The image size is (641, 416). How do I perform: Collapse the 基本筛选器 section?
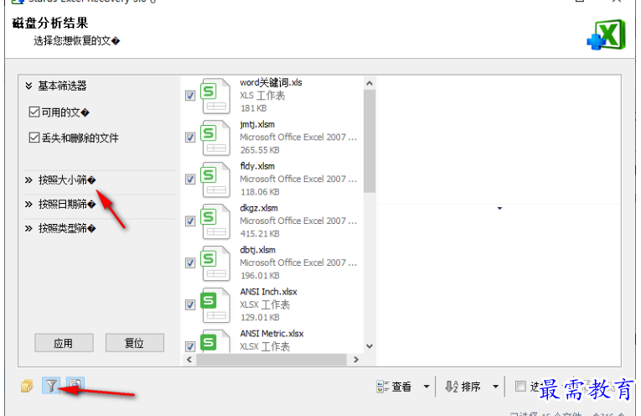coord(28,86)
